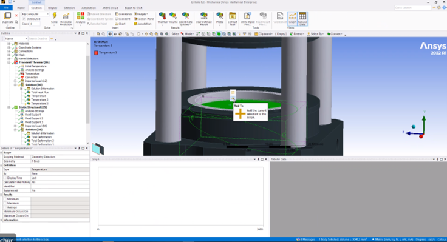Collapse the Static Structural tree branch

click(x=9, y=107)
